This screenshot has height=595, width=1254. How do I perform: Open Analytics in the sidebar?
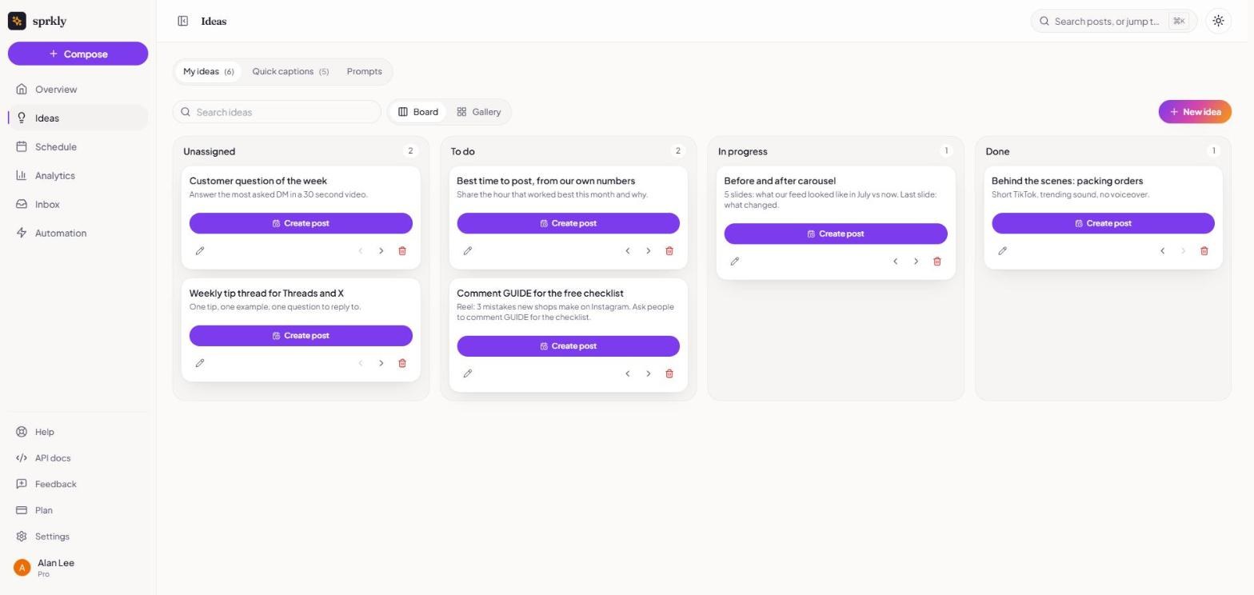point(78,176)
